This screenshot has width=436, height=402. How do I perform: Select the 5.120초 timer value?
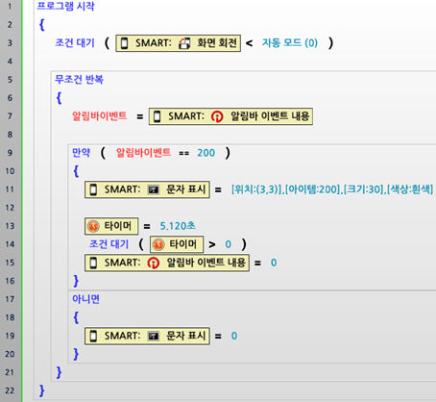pyautogui.click(x=178, y=226)
